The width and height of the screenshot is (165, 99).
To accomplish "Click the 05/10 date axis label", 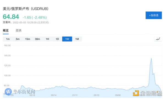I will 97,95.
